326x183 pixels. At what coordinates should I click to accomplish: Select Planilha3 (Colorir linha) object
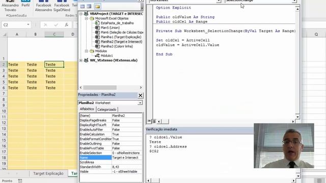pyautogui.click(x=117, y=46)
